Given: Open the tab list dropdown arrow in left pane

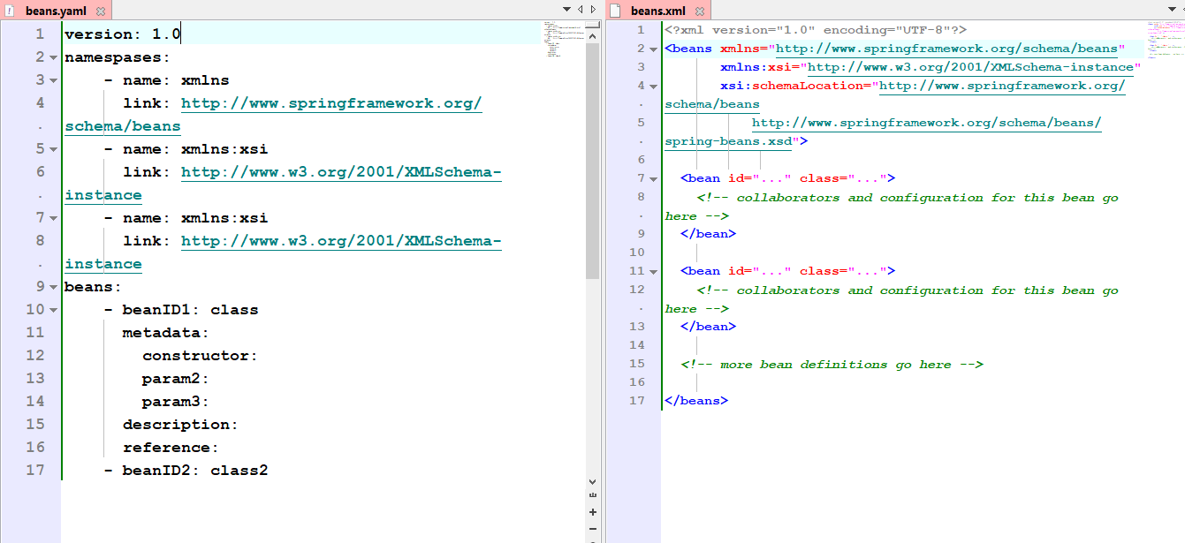Looking at the screenshot, I should (x=567, y=9).
